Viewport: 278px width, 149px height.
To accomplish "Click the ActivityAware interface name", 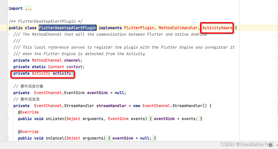I will coord(217,28).
